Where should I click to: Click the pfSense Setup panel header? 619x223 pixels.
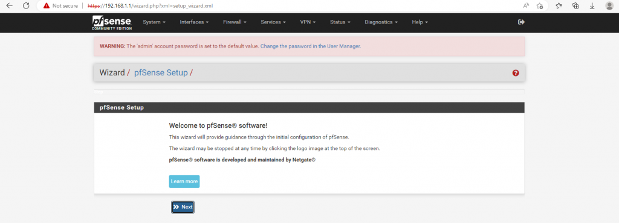[309, 107]
